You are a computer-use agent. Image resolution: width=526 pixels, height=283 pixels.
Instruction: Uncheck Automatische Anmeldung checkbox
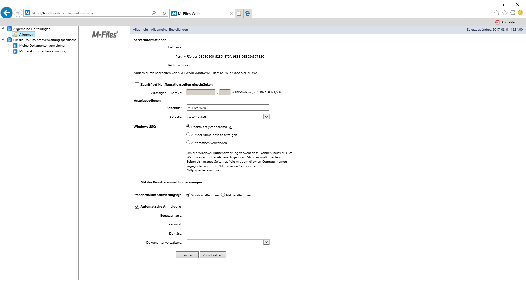[x=137, y=207]
